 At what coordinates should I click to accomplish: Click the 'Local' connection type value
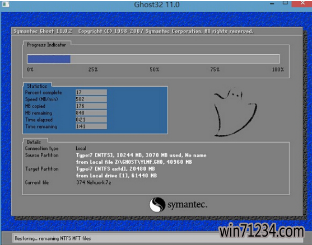81,148
